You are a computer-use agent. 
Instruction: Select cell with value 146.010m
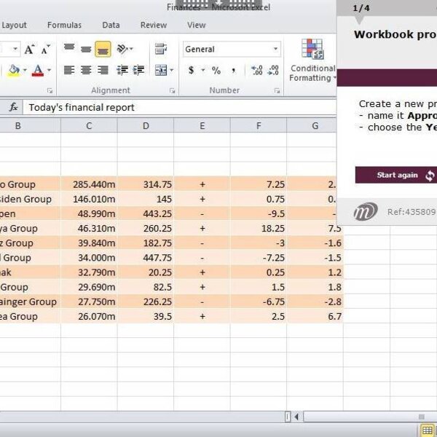89,199
